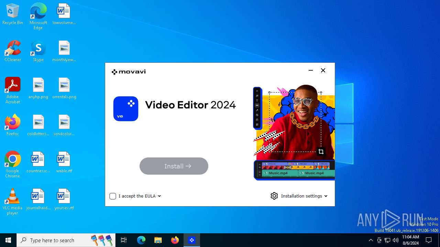The height and width of the screenshot is (247, 440).
Task: Expand Installation settings chevron
Action: tap(326, 196)
